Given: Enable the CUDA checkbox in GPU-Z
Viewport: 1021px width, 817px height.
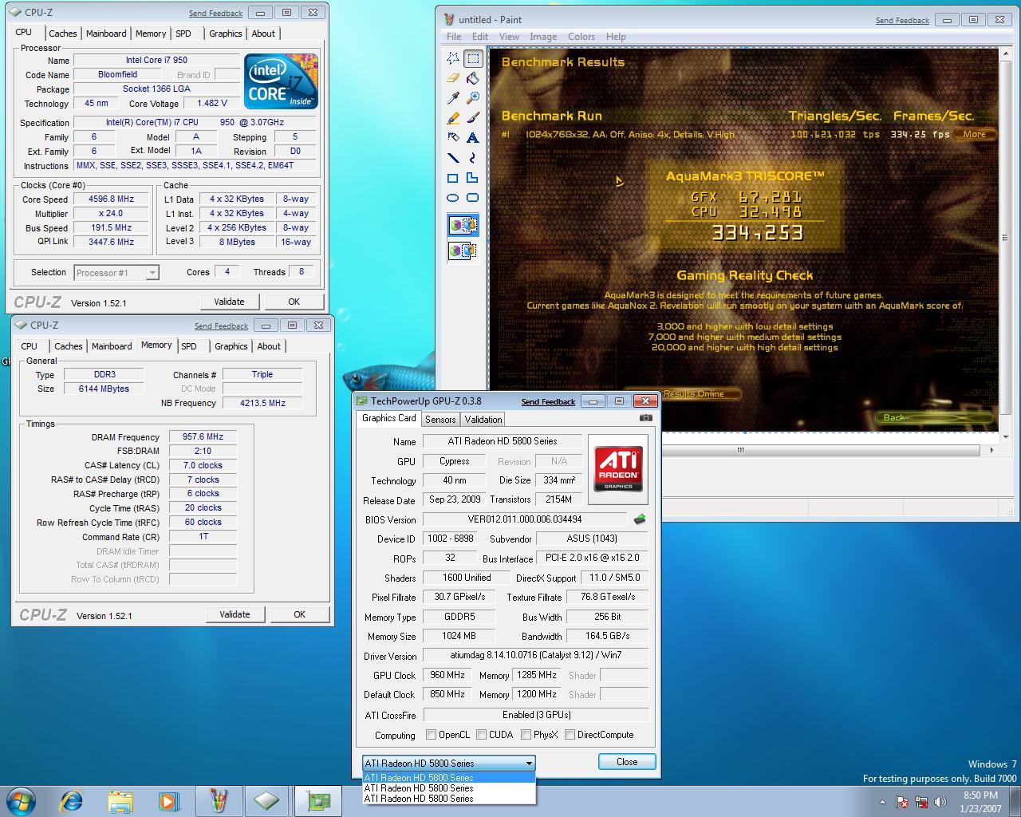Looking at the screenshot, I should coord(482,735).
